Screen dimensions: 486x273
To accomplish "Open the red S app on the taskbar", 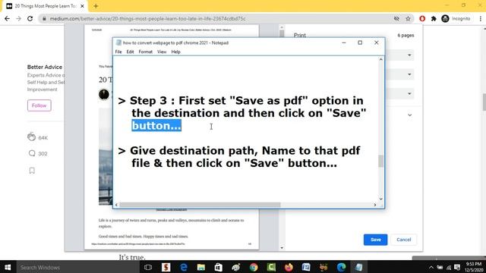I will pos(166,267).
